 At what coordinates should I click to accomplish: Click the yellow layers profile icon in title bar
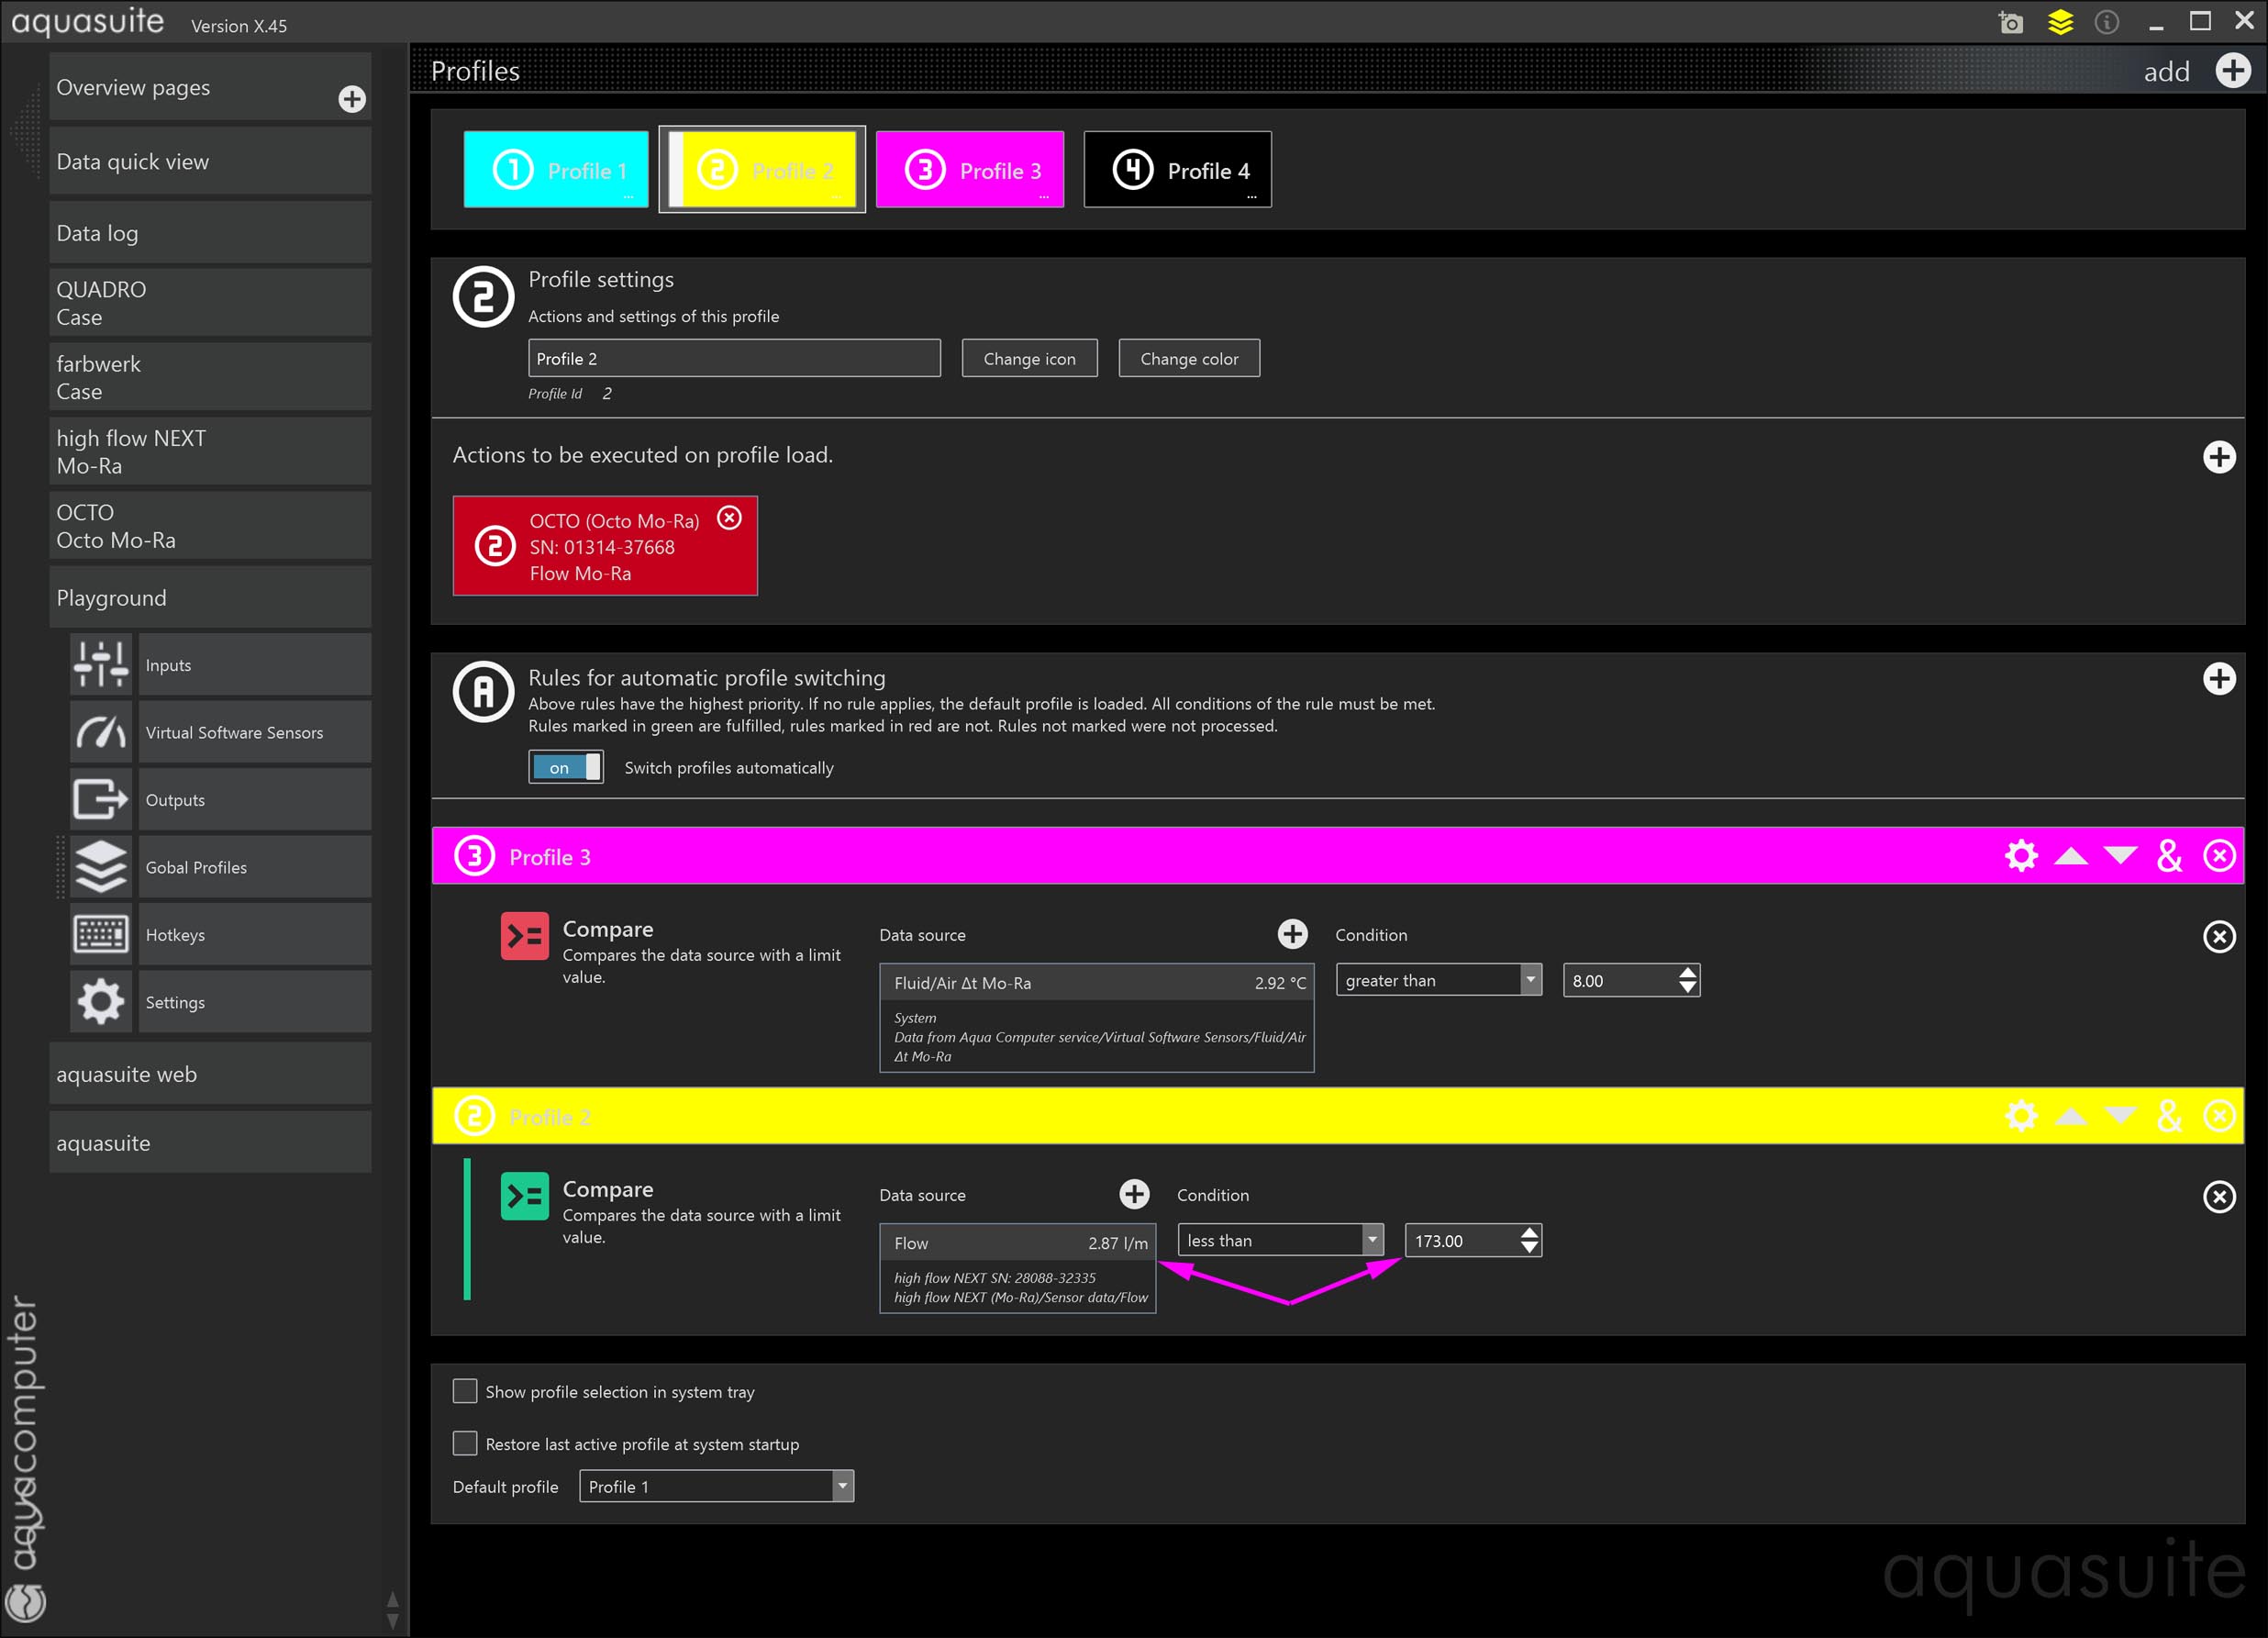pos(2060,22)
